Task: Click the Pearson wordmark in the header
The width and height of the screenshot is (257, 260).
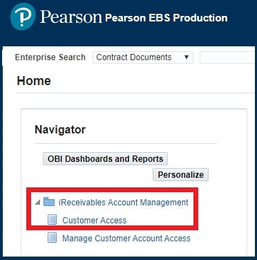Action: coord(71,17)
